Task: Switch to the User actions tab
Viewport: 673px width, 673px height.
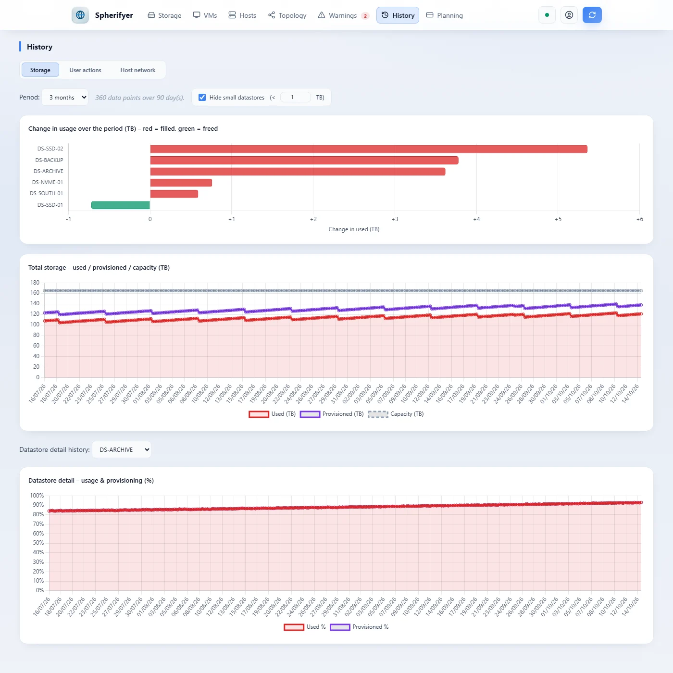Action: tap(85, 70)
